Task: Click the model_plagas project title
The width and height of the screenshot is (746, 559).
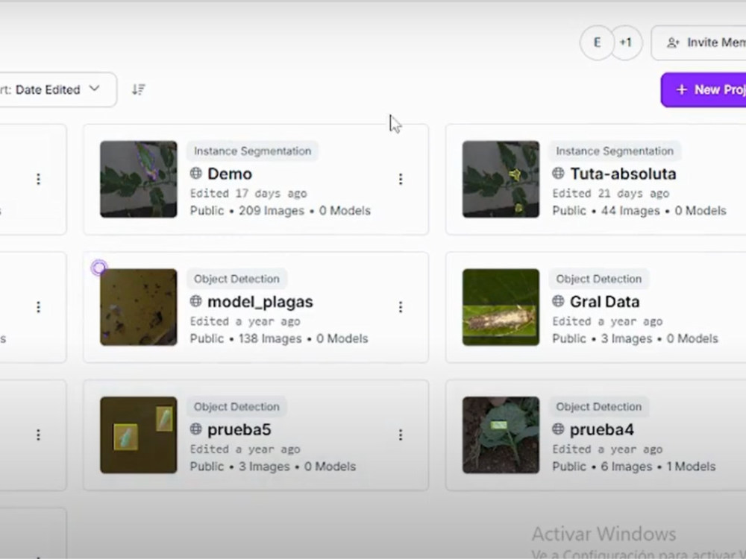Action: point(260,302)
